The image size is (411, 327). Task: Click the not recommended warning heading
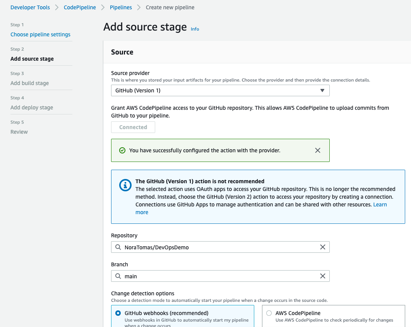pos(200,181)
